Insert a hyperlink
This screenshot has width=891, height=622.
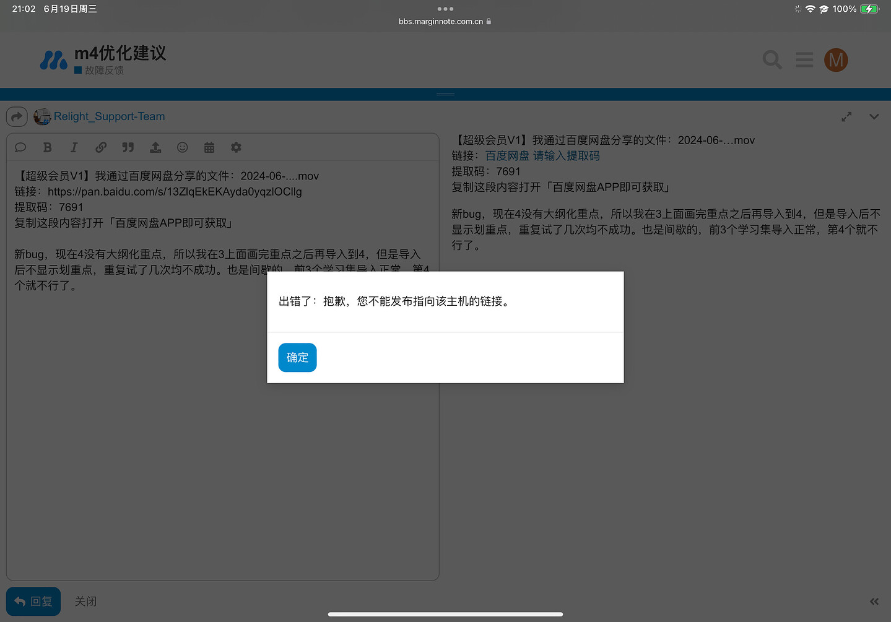101,147
